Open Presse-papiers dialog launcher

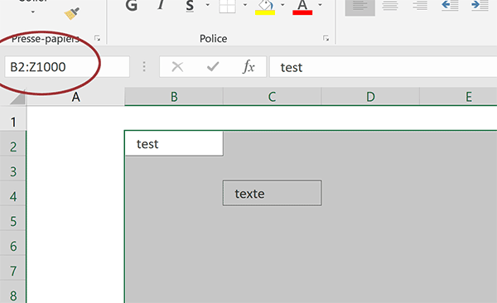[97, 38]
